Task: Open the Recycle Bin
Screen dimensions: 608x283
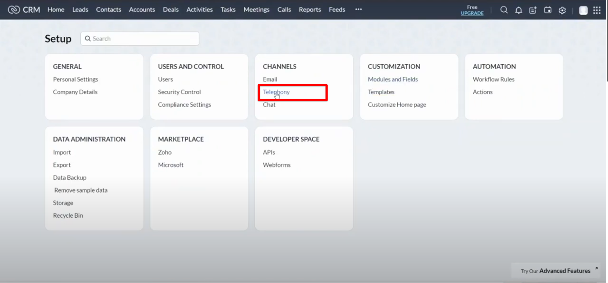Action: [68, 215]
